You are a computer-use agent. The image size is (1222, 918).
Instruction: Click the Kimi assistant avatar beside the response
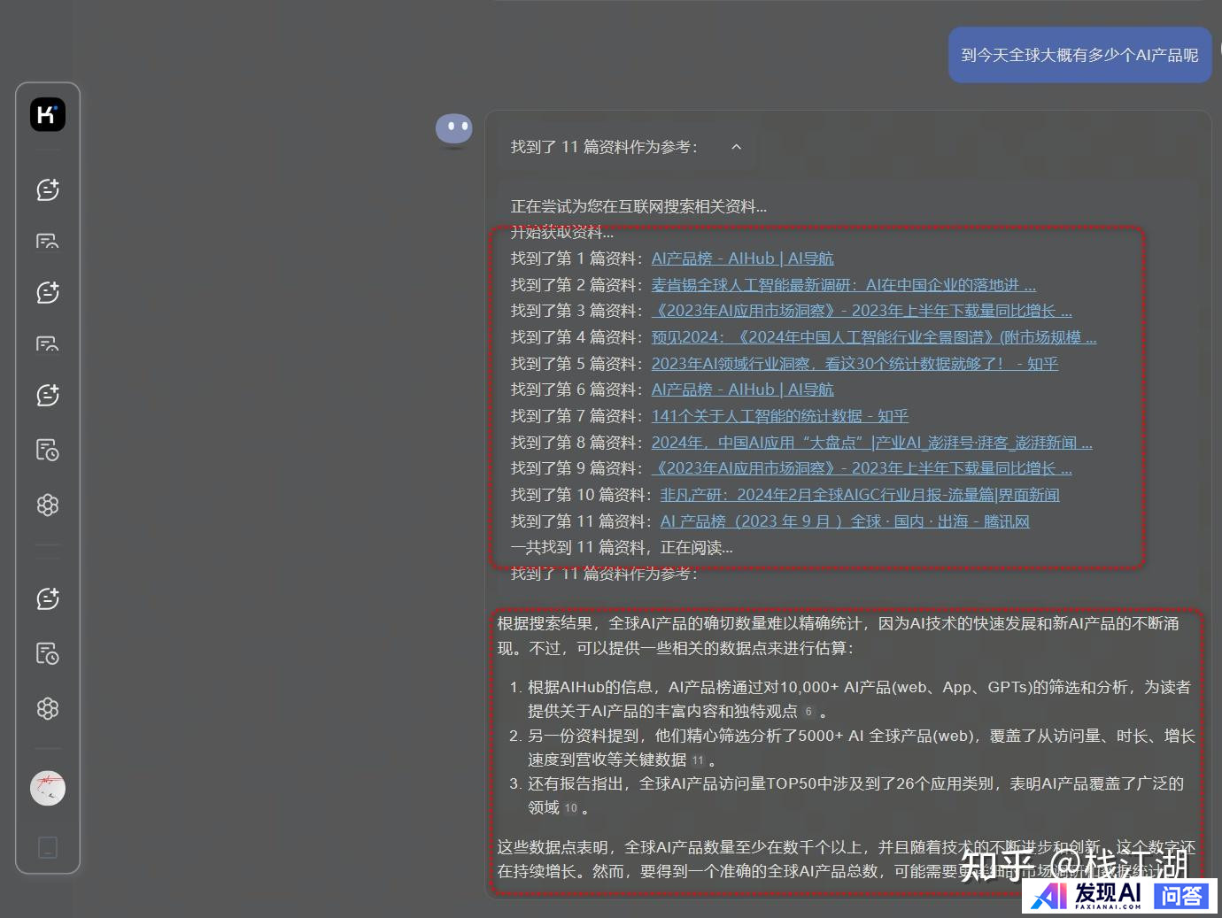[x=453, y=129]
